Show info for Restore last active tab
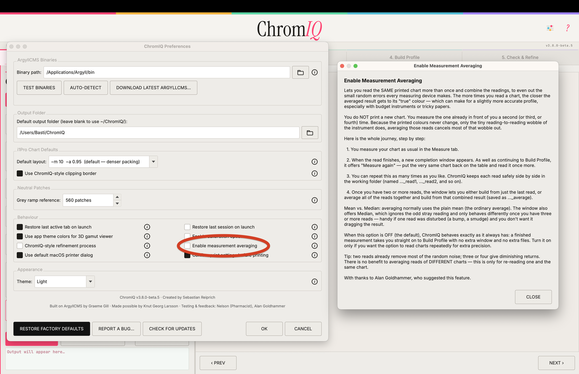This screenshot has height=374, width=579. (x=147, y=227)
